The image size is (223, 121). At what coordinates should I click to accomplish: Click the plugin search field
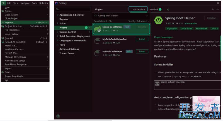tap(121, 16)
